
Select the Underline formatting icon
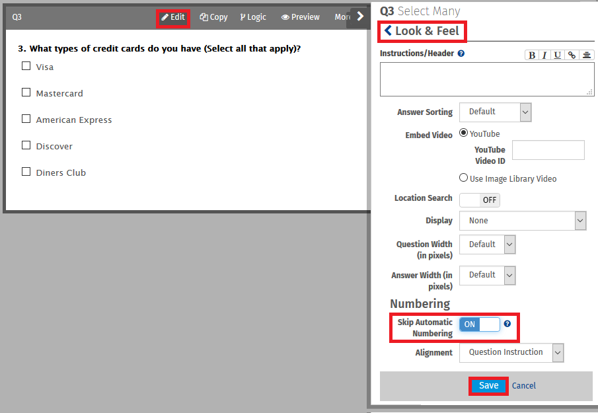[558, 55]
